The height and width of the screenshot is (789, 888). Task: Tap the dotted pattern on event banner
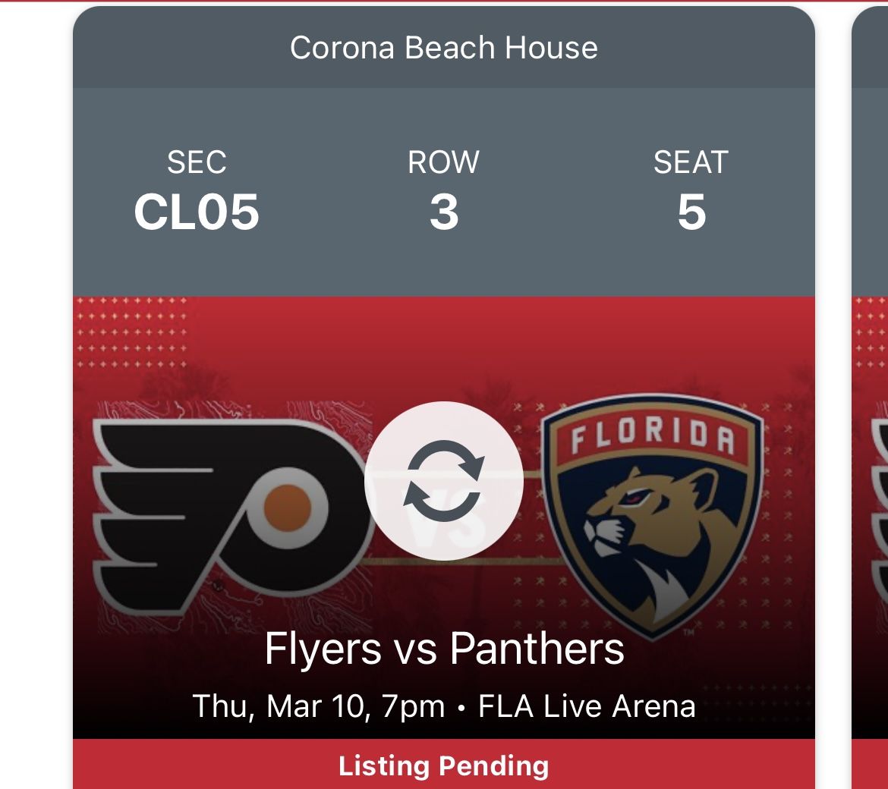tap(133, 334)
